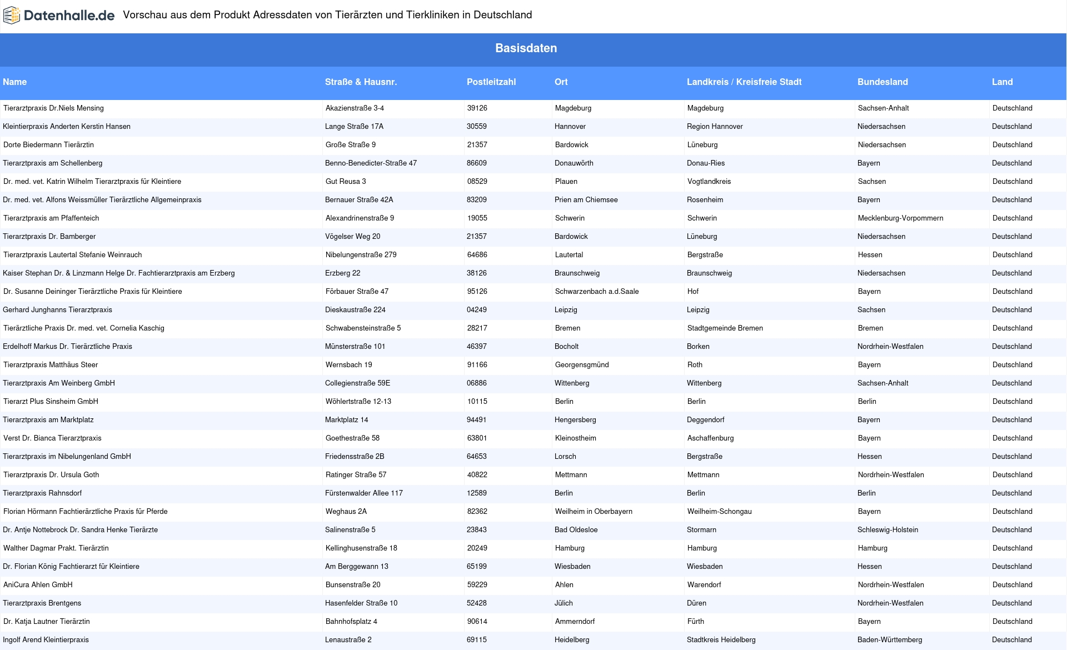Click district Weilheim-Schongau
Screen dimensions: 1067x650
(720, 512)
